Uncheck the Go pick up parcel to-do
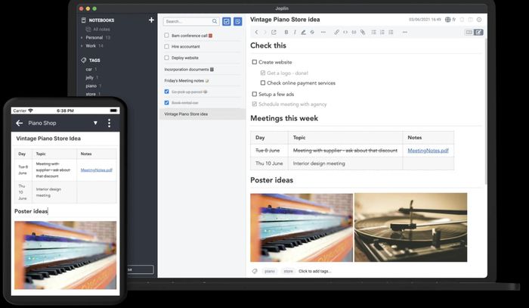This screenshot has width=529, height=308. pyautogui.click(x=167, y=92)
